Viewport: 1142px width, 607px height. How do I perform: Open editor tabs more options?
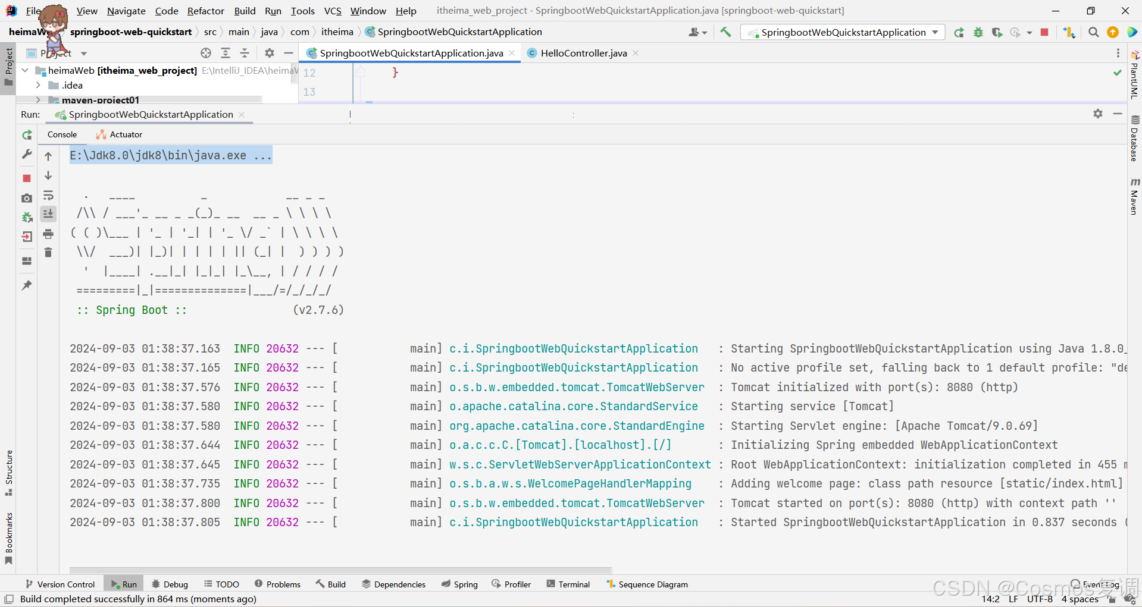(1118, 53)
